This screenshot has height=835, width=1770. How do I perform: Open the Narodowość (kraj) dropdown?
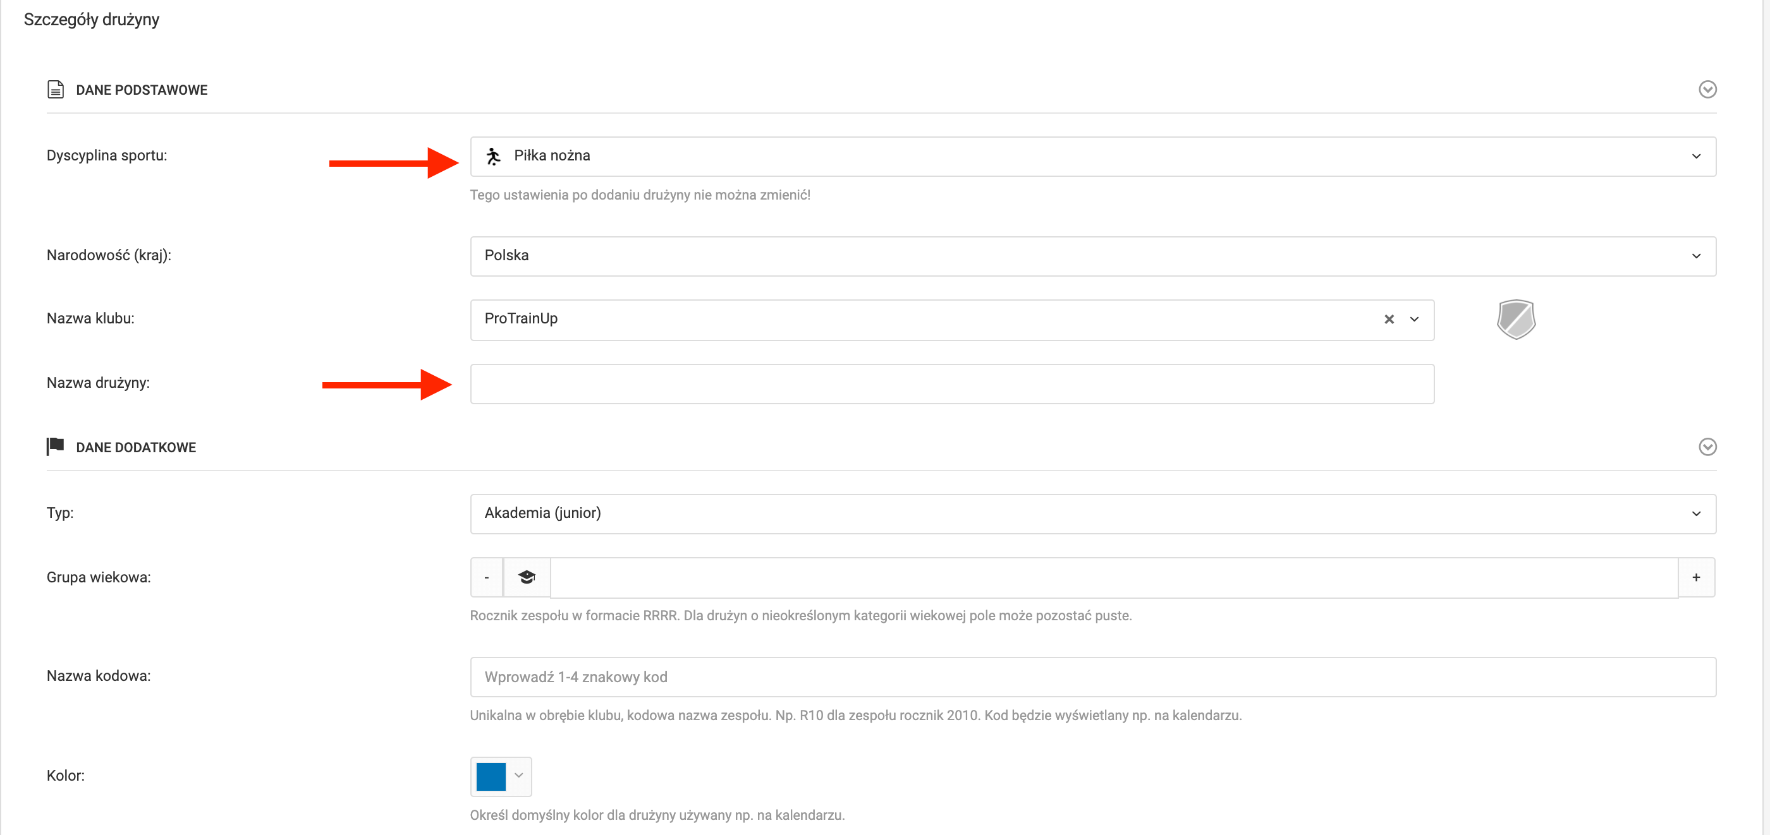(1092, 256)
